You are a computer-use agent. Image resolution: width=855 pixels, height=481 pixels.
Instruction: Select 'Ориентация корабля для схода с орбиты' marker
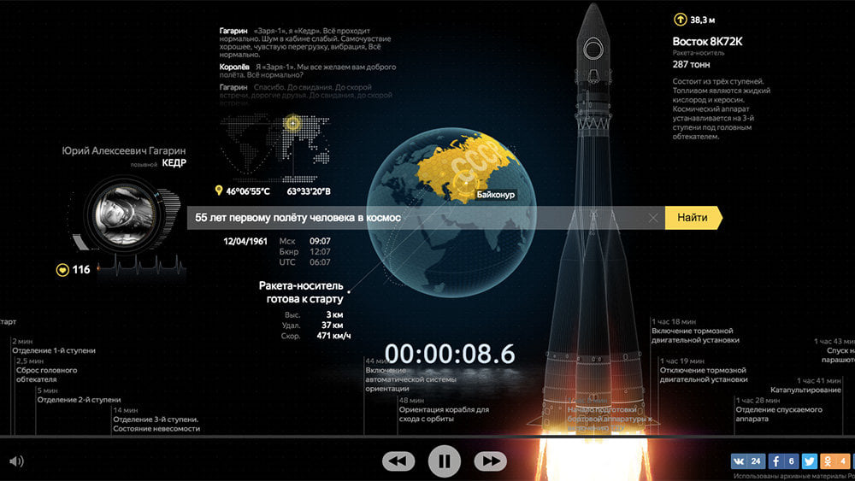[x=443, y=414]
